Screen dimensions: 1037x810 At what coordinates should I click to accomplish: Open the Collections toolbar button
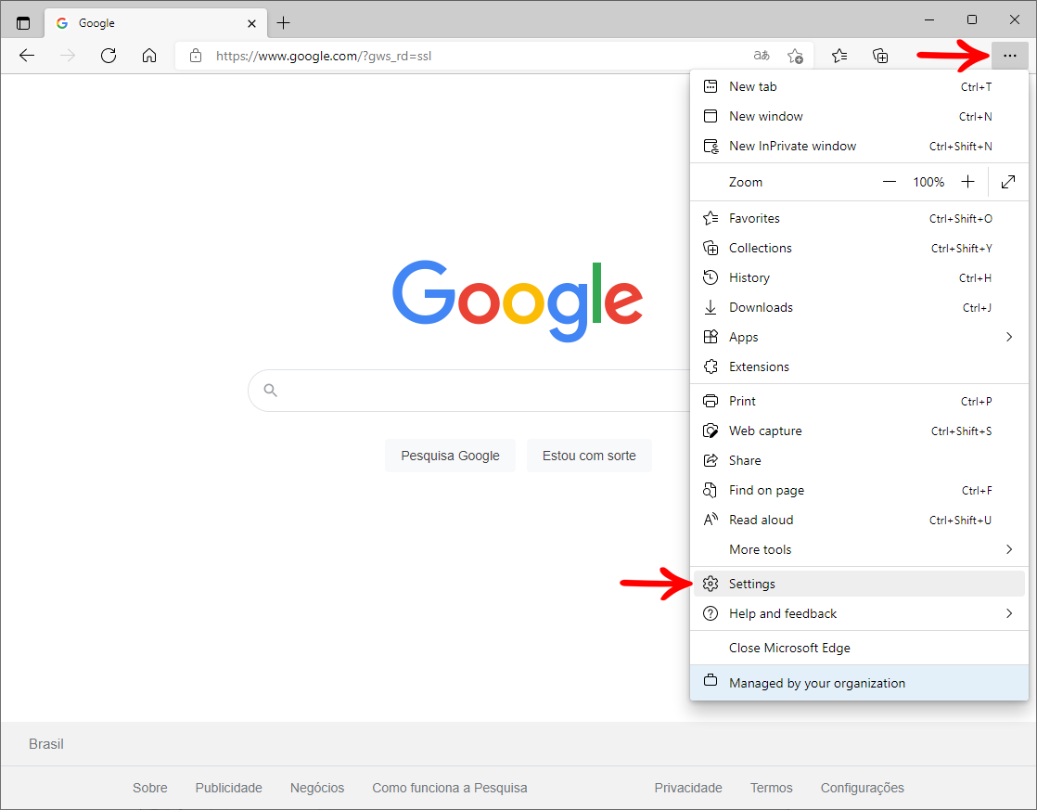(880, 56)
